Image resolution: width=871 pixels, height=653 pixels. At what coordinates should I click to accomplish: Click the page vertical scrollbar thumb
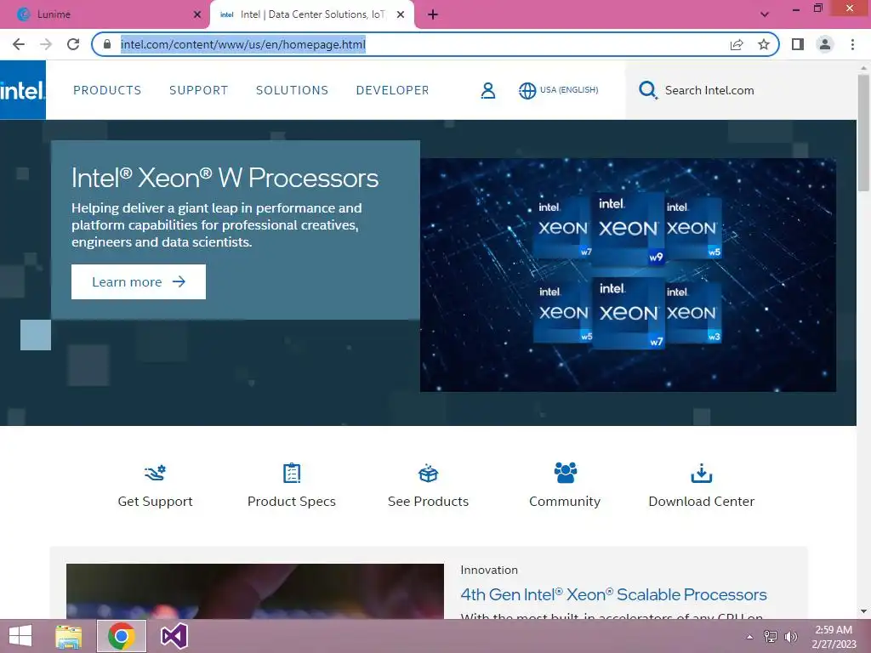(x=863, y=133)
